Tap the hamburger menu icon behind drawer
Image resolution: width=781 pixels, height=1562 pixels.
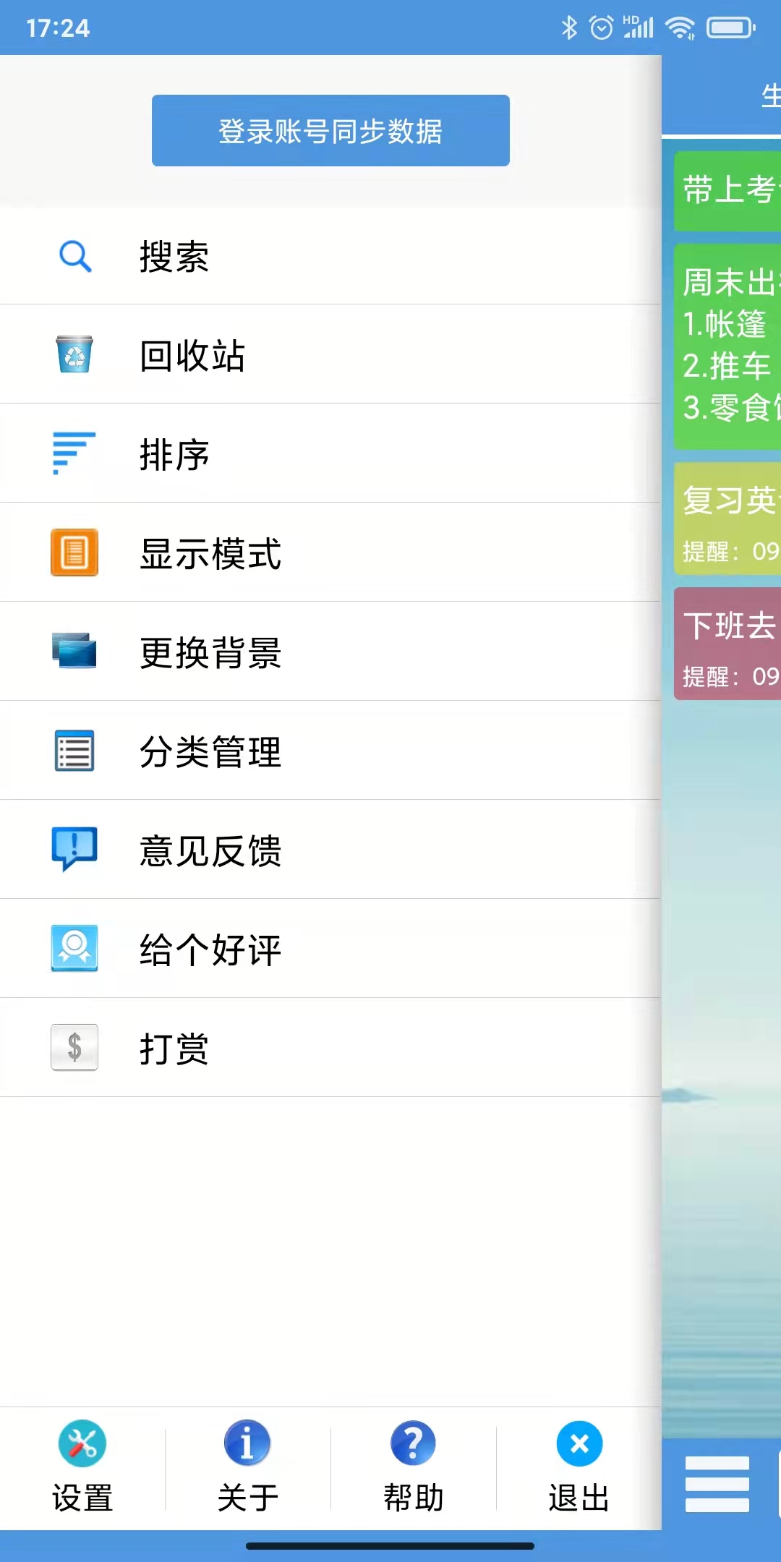717,1484
